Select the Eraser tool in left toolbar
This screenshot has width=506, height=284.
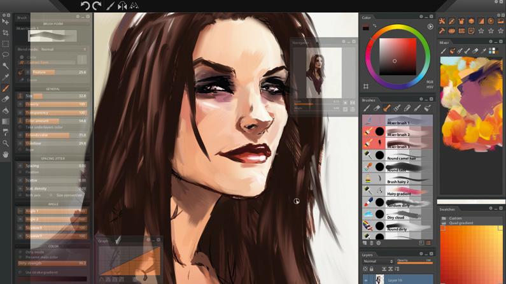(6, 99)
